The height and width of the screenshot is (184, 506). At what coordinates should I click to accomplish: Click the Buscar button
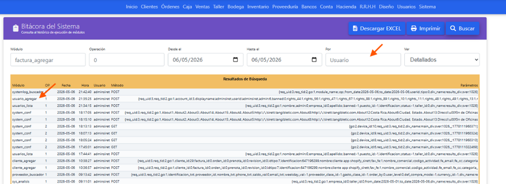tap(462, 29)
